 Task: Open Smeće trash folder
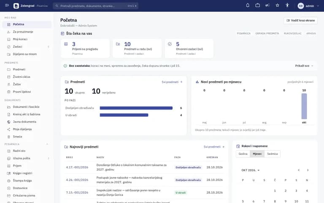click(x=27, y=137)
